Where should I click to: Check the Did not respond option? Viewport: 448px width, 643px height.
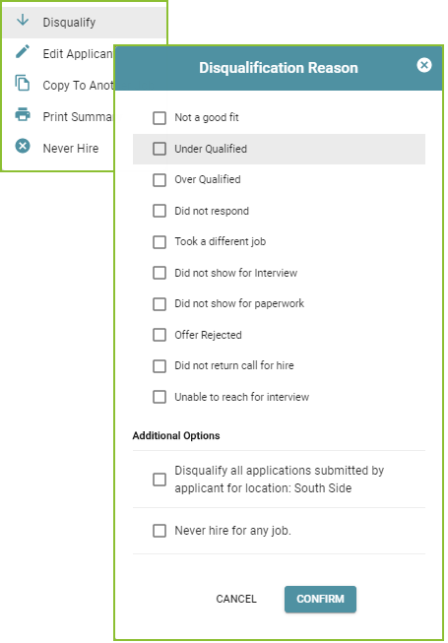pos(160,211)
